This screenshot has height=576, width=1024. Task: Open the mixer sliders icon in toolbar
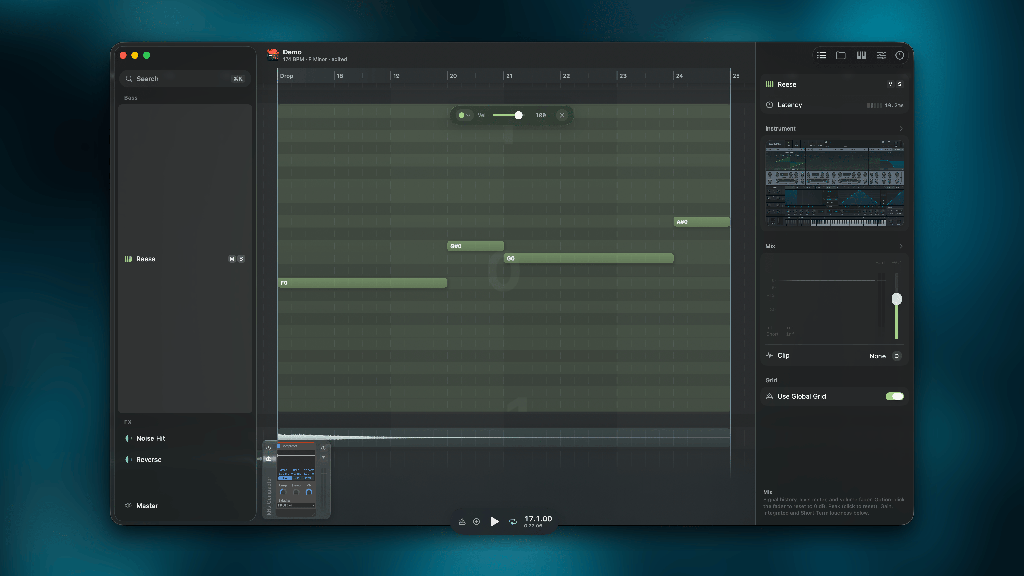pyautogui.click(x=881, y=55)
